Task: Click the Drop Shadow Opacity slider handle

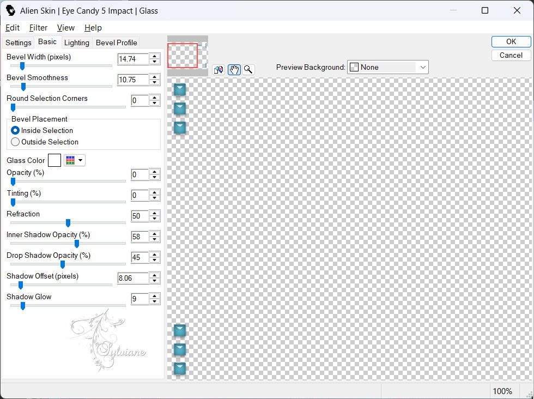Action: coord(62,265)
